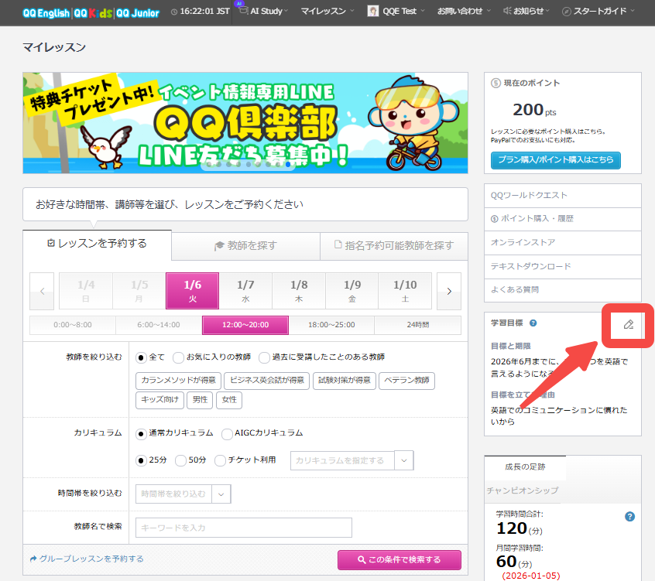Viewport: 655px width, 581px height.
Task: Click the blue help icon beside 学習時間合計
Action: [629, 516]
